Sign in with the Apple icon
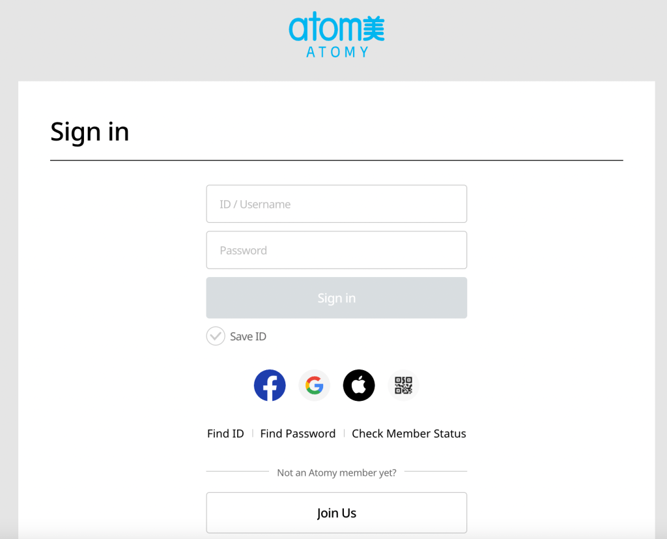 pyautogui.click(x=359, y=385)
